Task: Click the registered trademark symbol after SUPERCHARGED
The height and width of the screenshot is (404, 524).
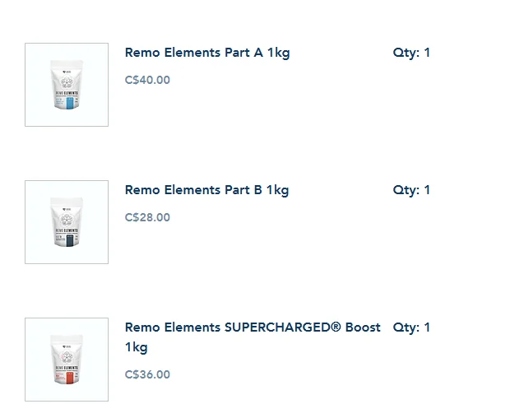Action: (336, 327)
